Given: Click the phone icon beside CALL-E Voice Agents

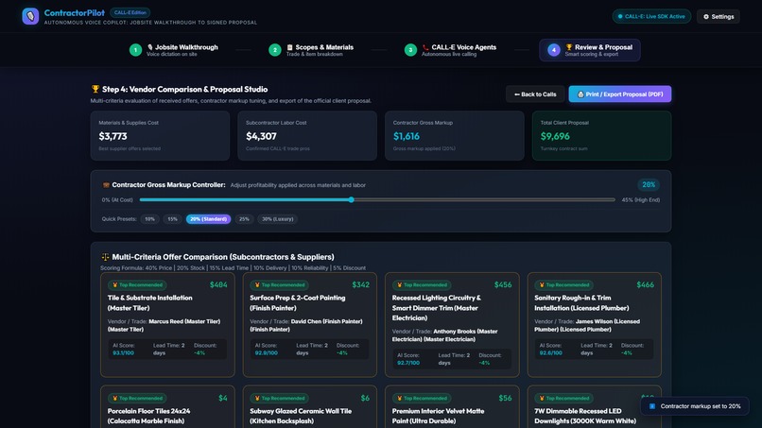Looking at the screenshot, I should (x=425, y=47).
